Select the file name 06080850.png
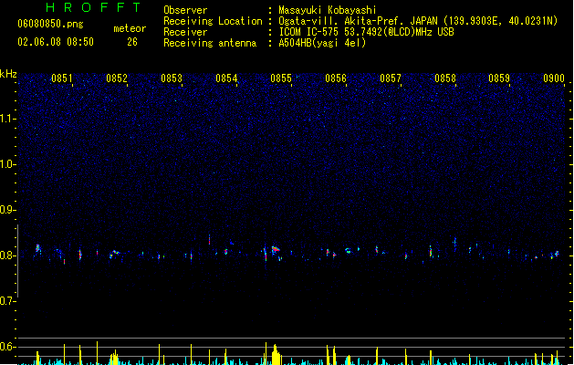574x365 pixels. pos(50,24)
